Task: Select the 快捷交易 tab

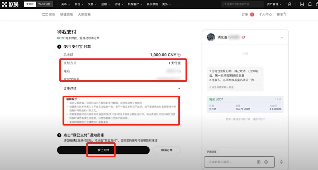Action: tap(67, 14)
